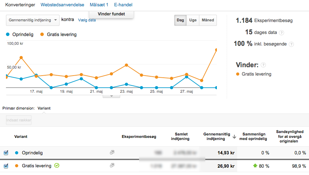Screen dimensions: 309x175
Task: Toggle the Gratis levering row checkbox
Action: 6,166
